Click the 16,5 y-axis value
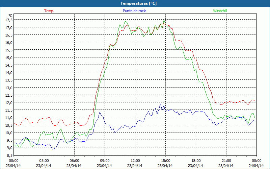Screen dimensions: 270x169 pos(9,35)
